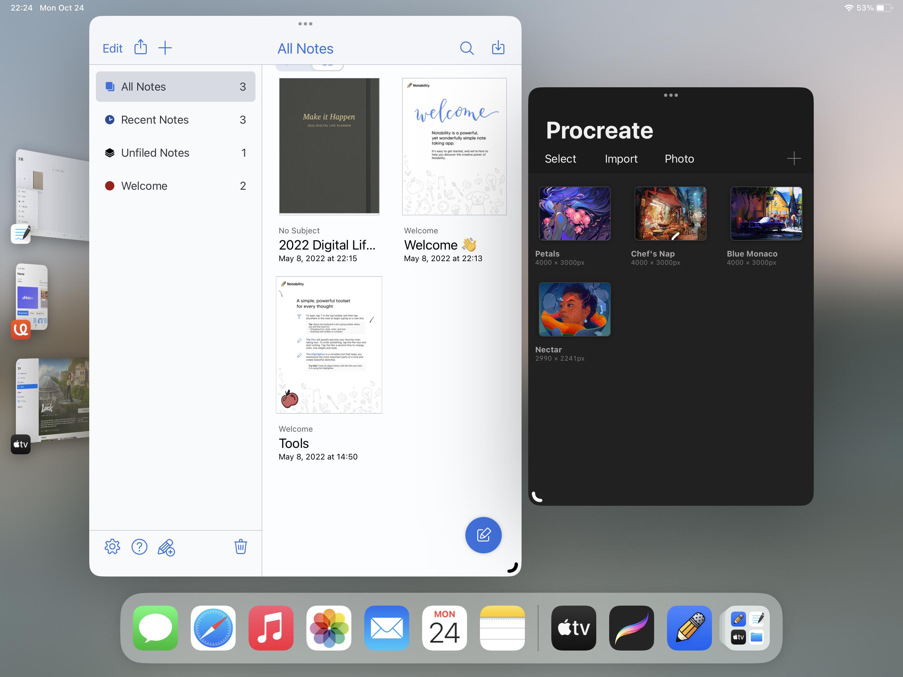
Task: Tap the question mark help icon in Notability
Action: pos(139,547)
